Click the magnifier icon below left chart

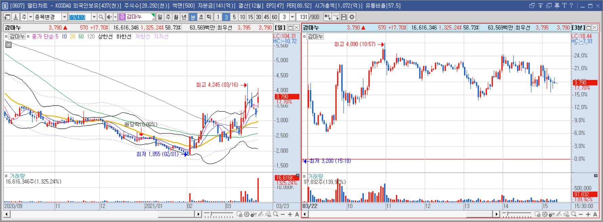click(x=276, y=214)
